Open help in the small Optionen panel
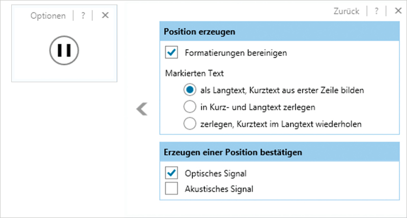 (83, 16)
